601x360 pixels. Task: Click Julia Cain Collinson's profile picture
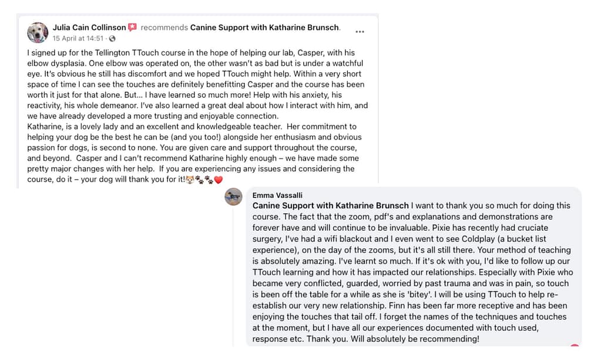click(38, 32)
